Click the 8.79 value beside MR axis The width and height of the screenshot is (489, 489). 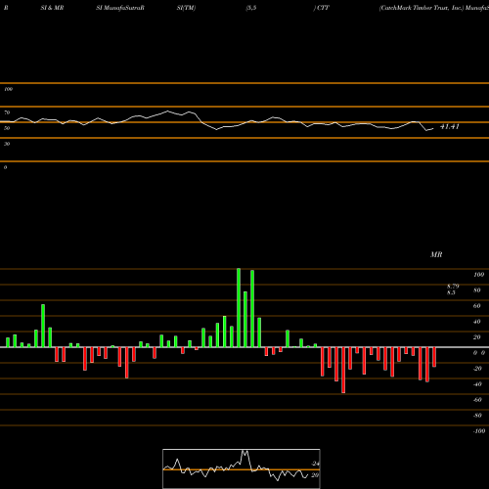453,286
